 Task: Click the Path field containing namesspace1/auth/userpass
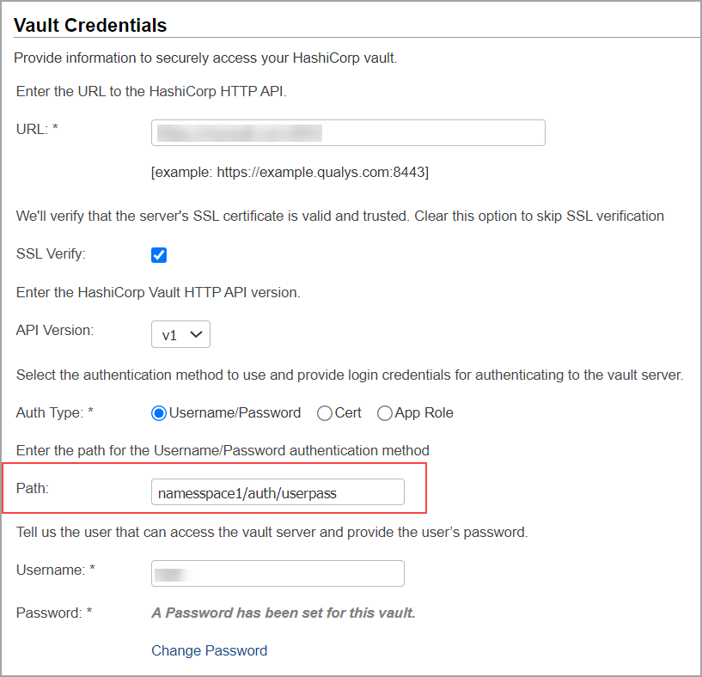(x=278, y=492)
